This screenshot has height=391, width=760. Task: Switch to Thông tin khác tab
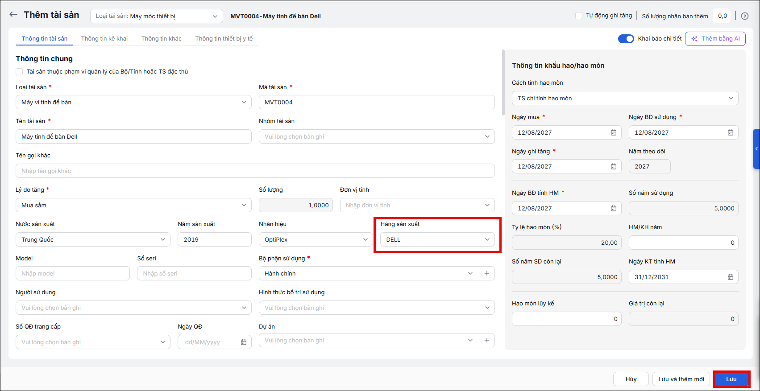[x=162, y=39]
